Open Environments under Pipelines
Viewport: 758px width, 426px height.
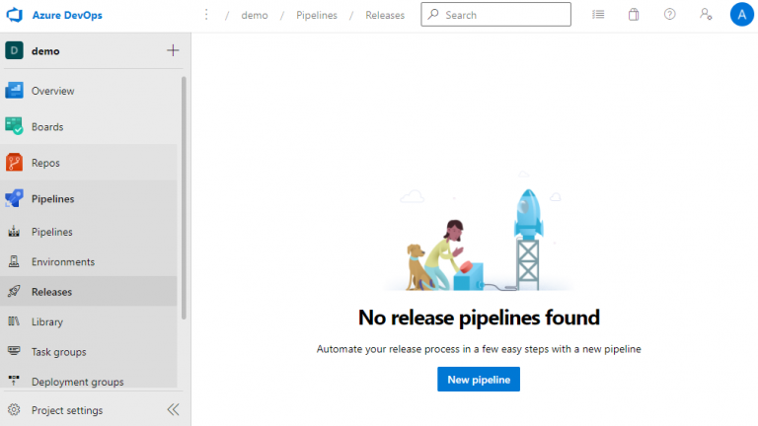click(x=62, y=262)
